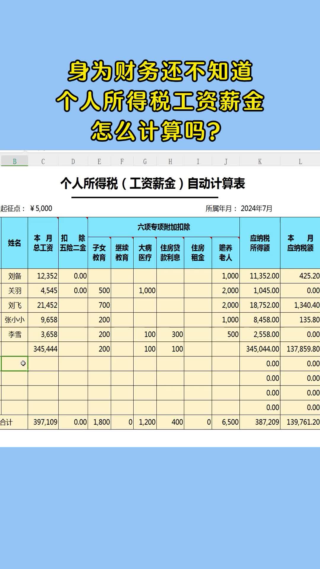Select 关羽's 子女教育 cell 500
The height and width of the screenshot is (569, 320).
(x=99, y=290)
